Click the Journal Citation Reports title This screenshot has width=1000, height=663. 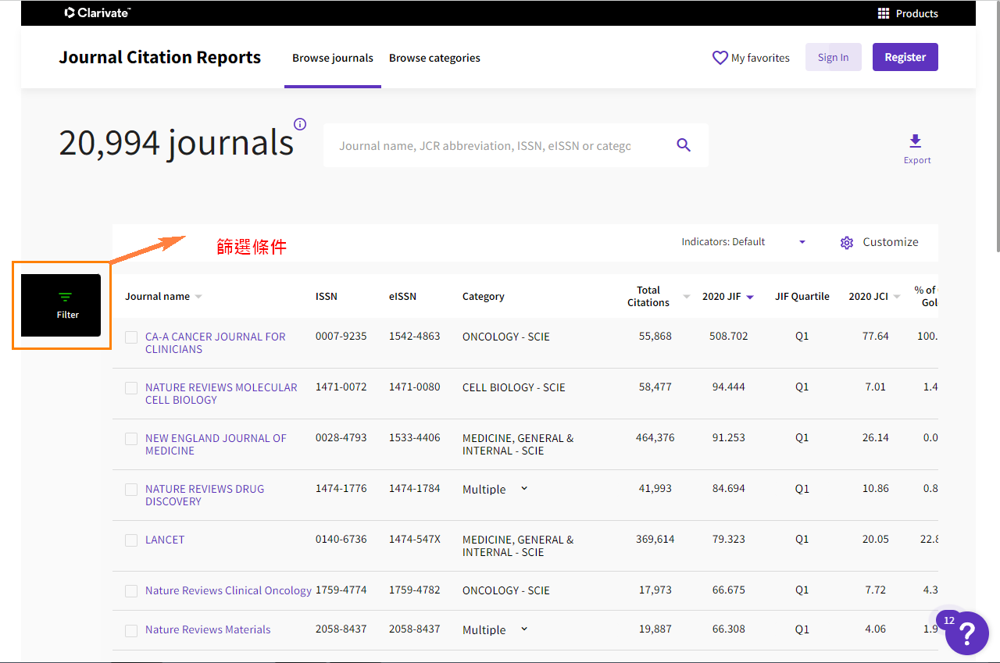tap(160, 57)
